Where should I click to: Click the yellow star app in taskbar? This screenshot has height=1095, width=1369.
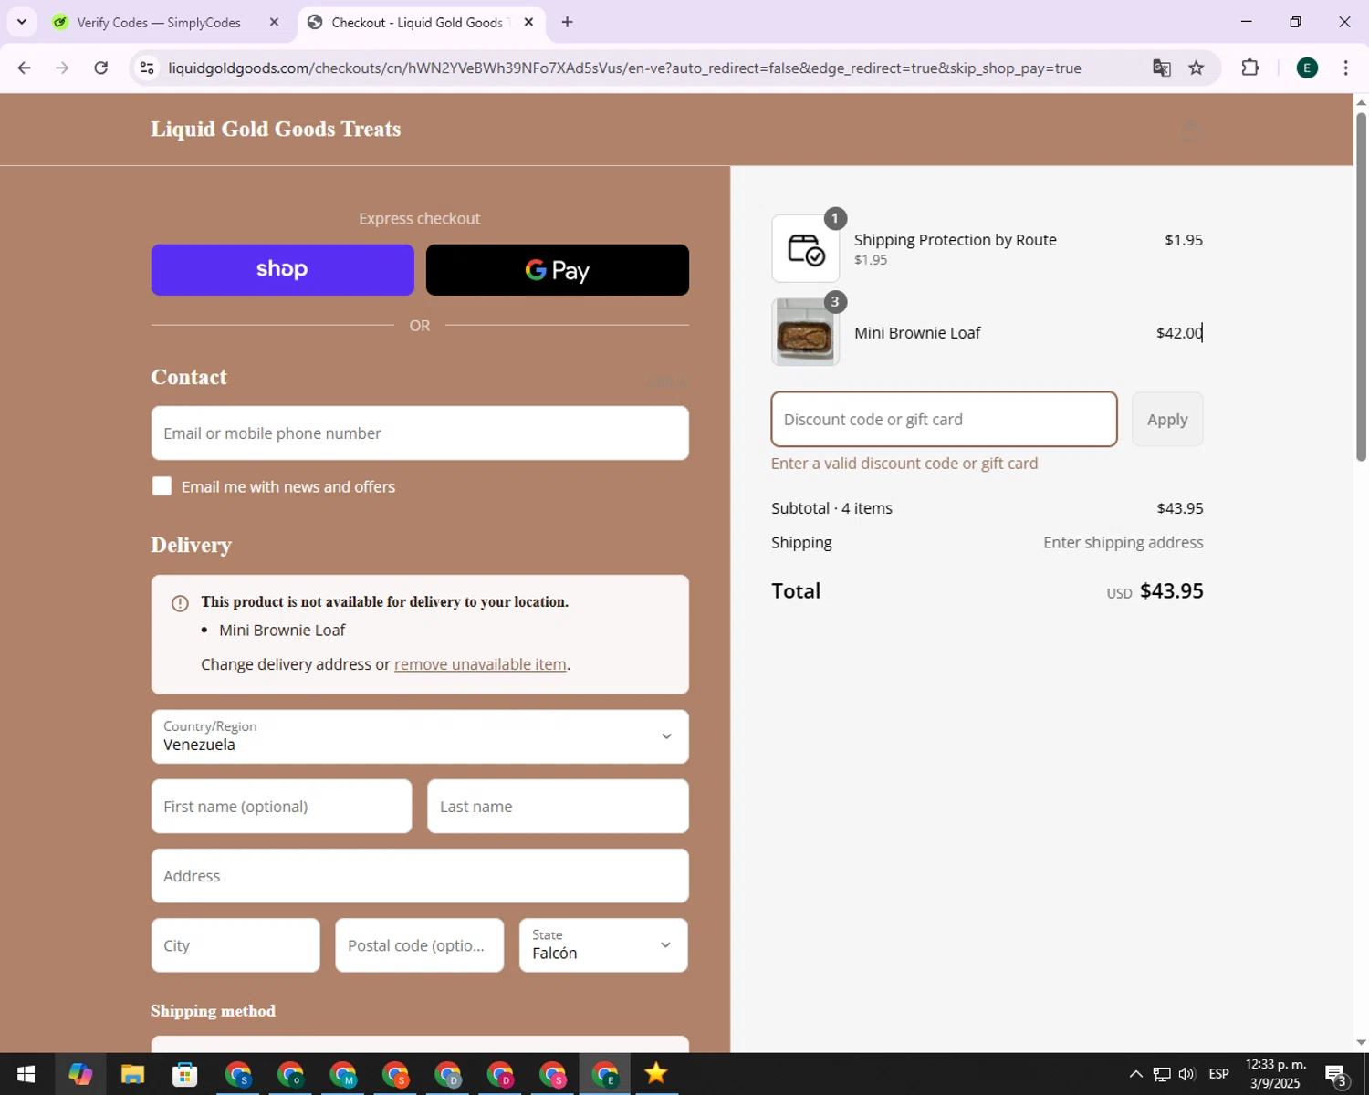tap(656, 1074)
